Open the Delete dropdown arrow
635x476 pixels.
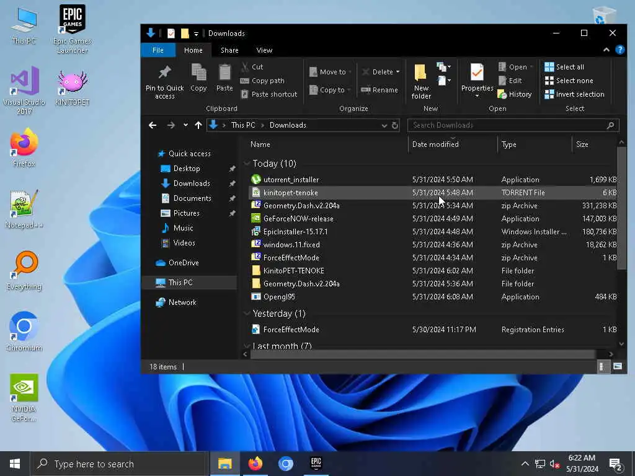click(397, 72)
